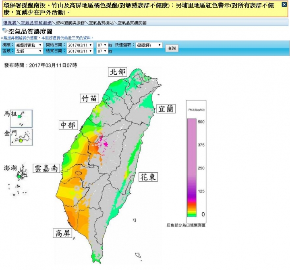
Task: Click the green station marker in 馬祖 inset
Action: click(x=19, y=117)
